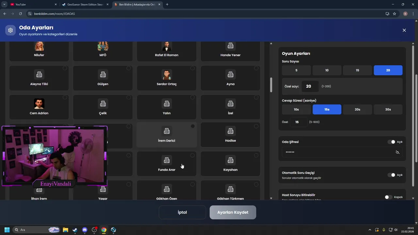Set question count to 5
This screenshot has width=418, height=235.
point(296,70)
